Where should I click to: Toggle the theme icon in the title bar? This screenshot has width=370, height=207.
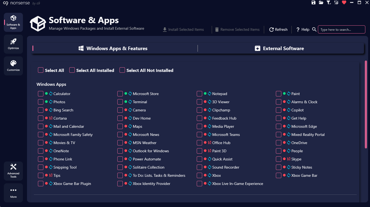pyautogui.click(x=336, y=2)
